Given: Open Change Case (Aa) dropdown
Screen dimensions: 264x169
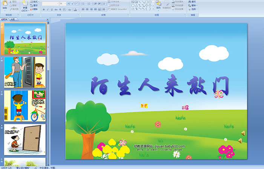Looking at the screenshot, I should pyautogui.click(x=70, y=9).
